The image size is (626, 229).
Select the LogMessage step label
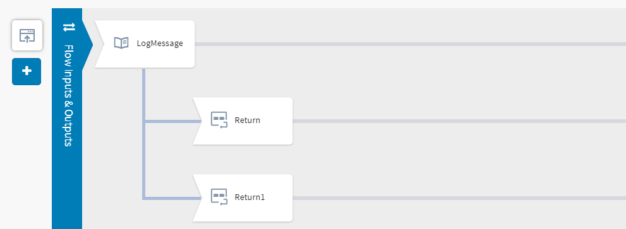(x=160, y=44)
